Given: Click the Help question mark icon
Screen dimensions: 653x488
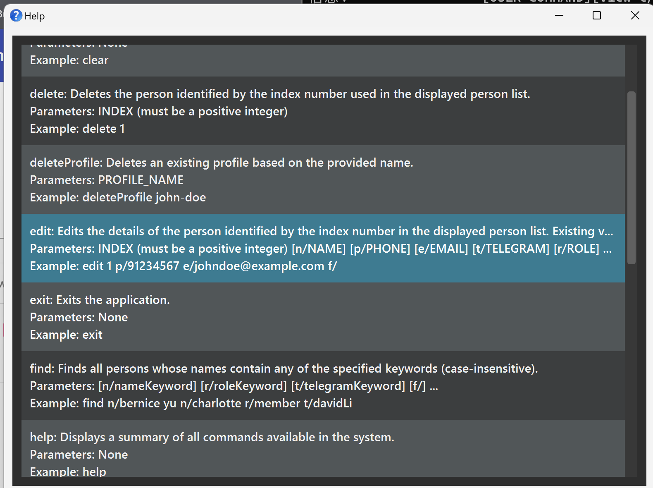Looking at the screenshot, I should (x=16, y=16).
